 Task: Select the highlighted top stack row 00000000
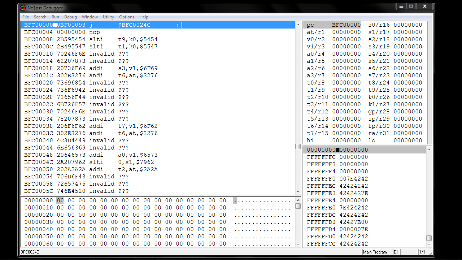tap(365, 150)
